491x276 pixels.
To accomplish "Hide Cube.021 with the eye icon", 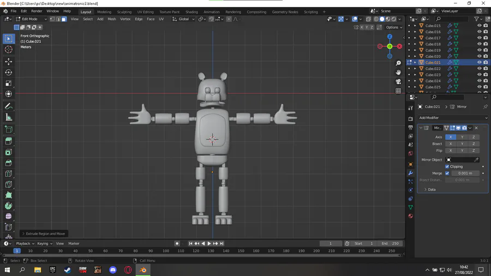I will [480, 62].
